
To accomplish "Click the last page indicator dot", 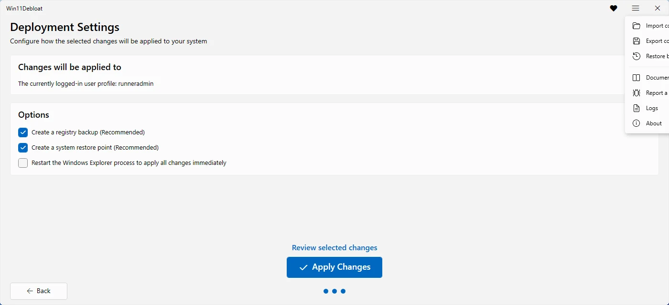I will point(343,291).
